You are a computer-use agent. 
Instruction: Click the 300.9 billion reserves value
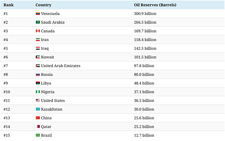(145, 14)
